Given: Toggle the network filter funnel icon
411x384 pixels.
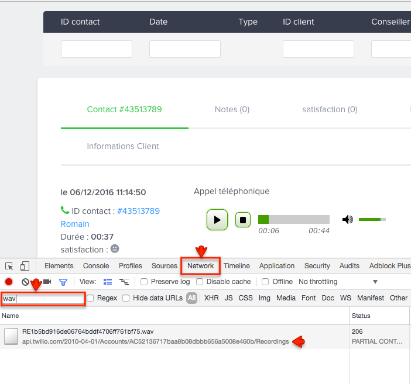Looking at the screenshot, I should 63,282.
